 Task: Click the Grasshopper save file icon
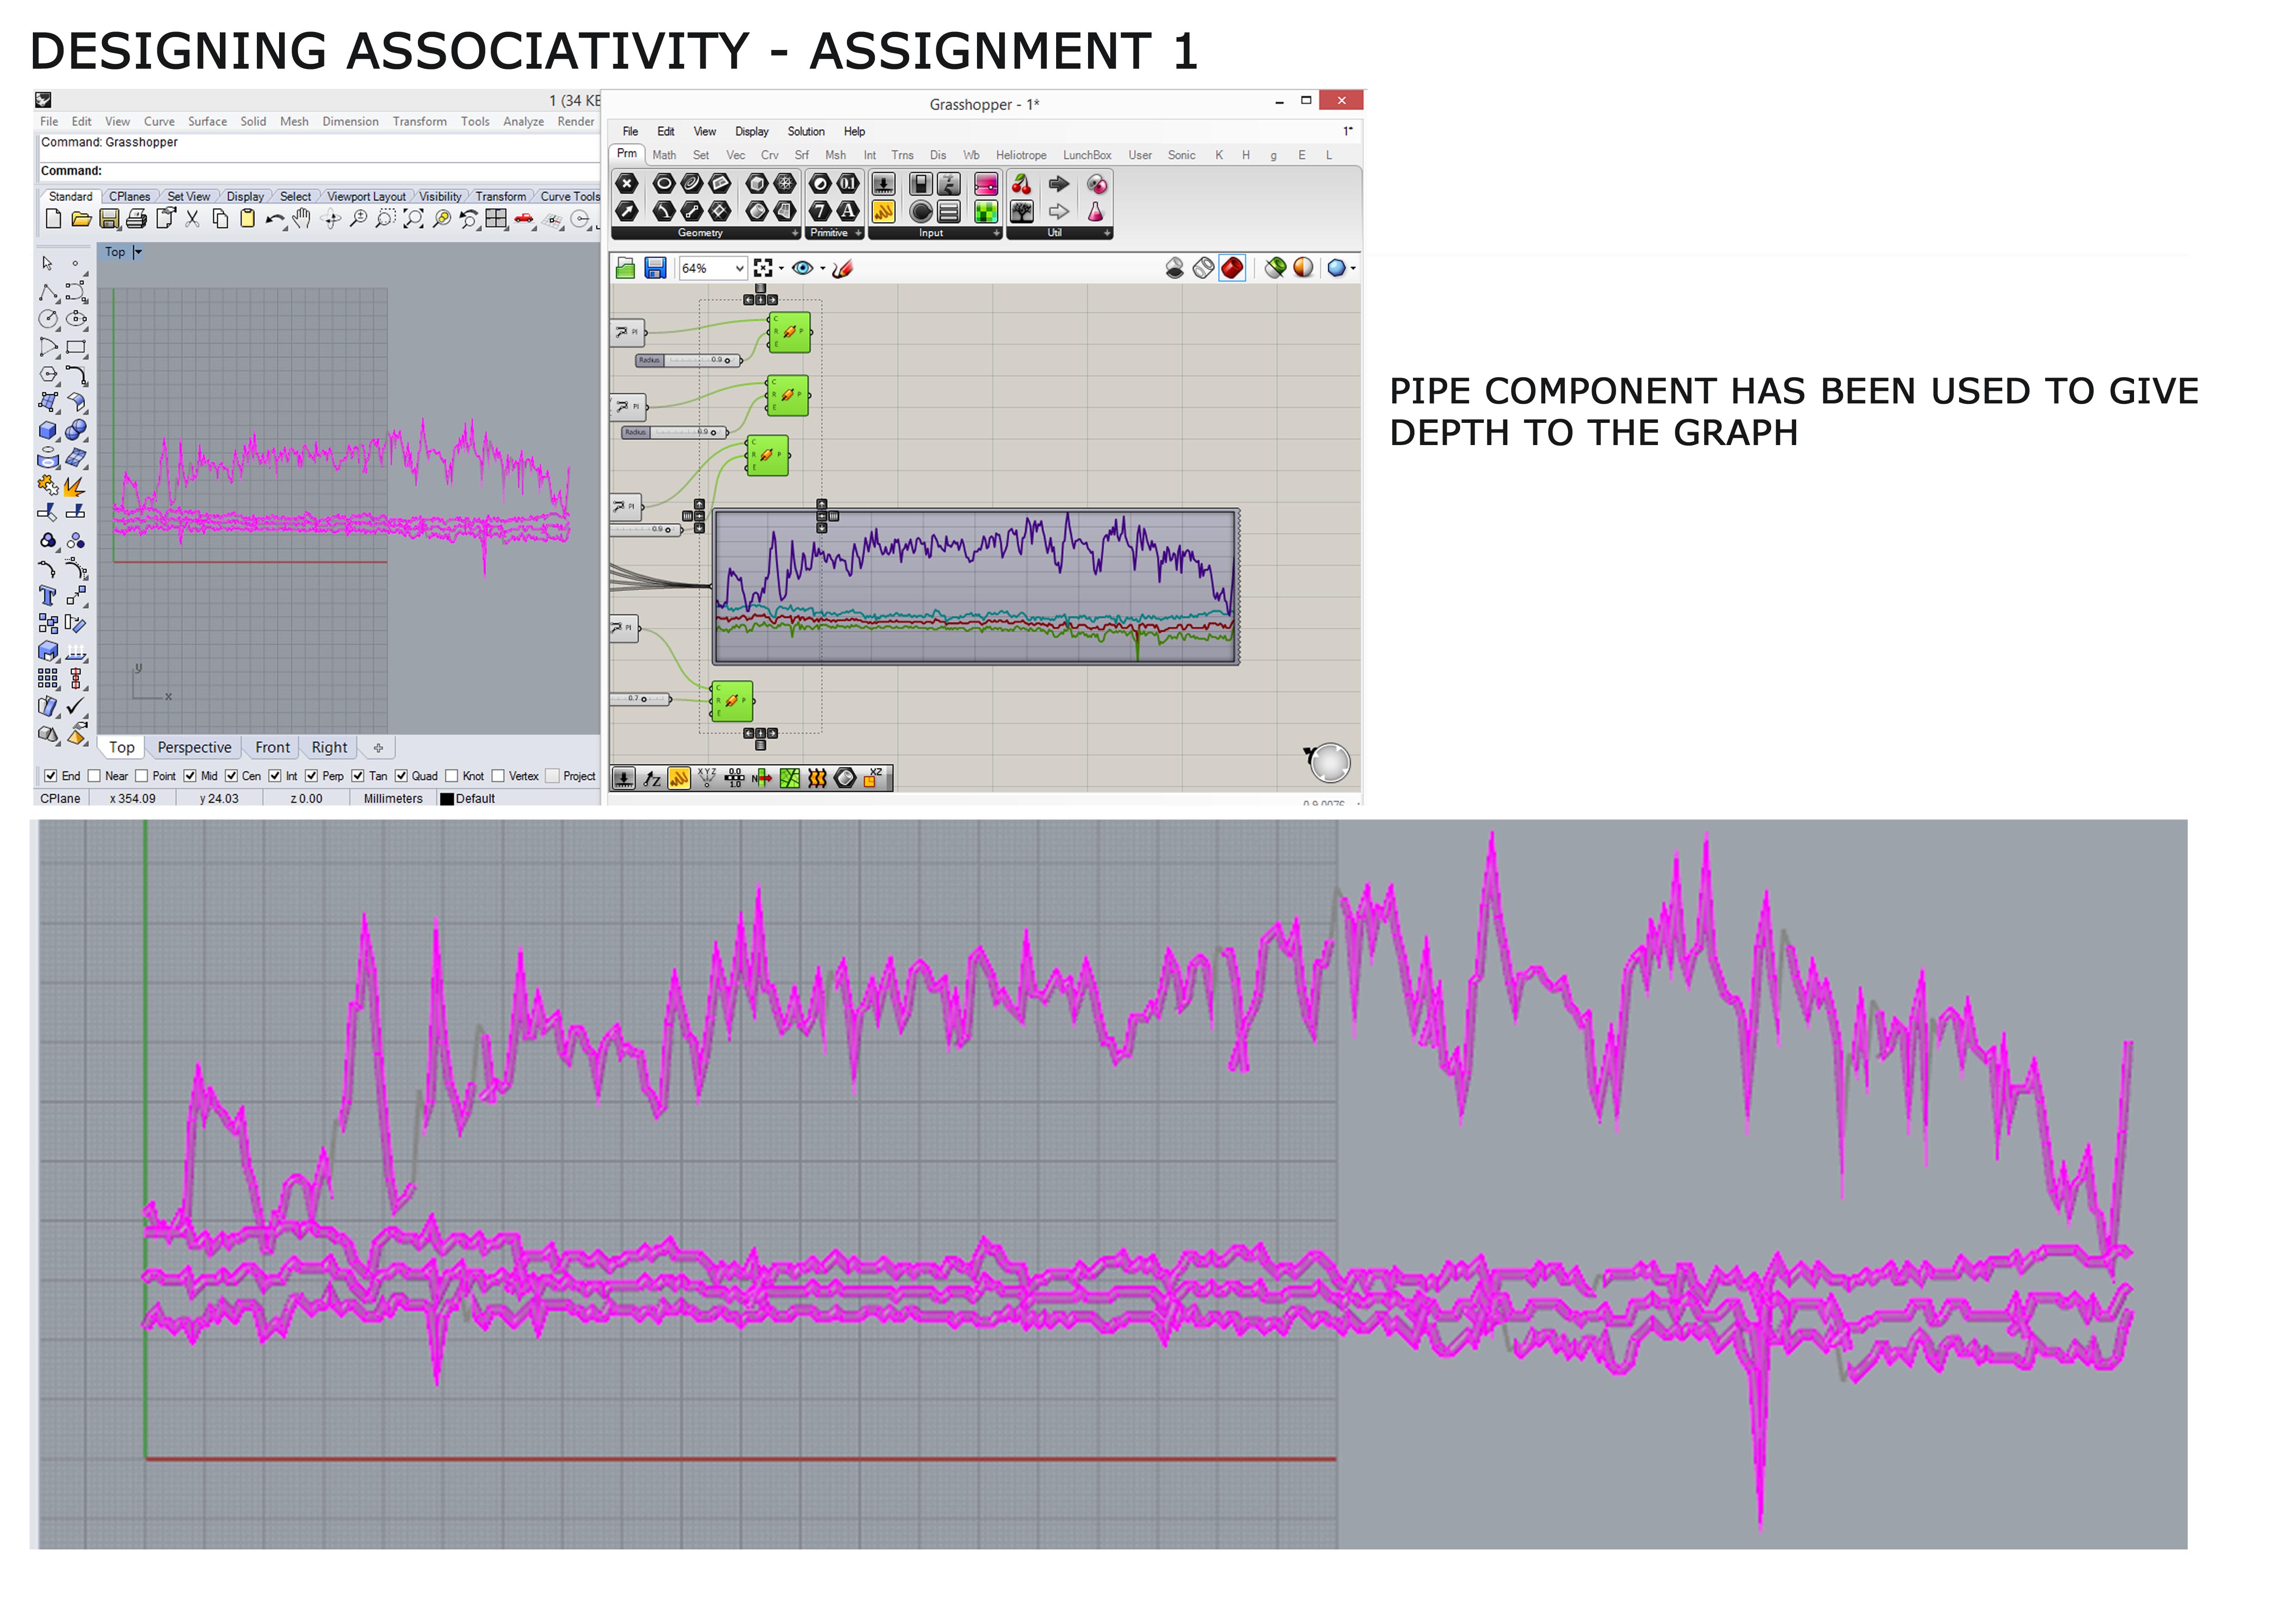655,268
